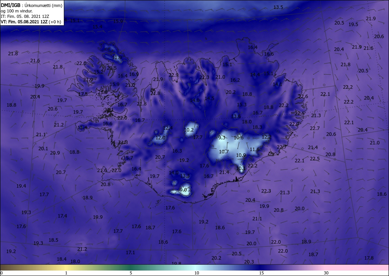
Task: Click the map value 19.5
Action: coord(353,24)
